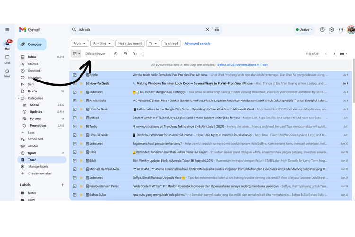Clear the search with the X icon

coord(207,29)
